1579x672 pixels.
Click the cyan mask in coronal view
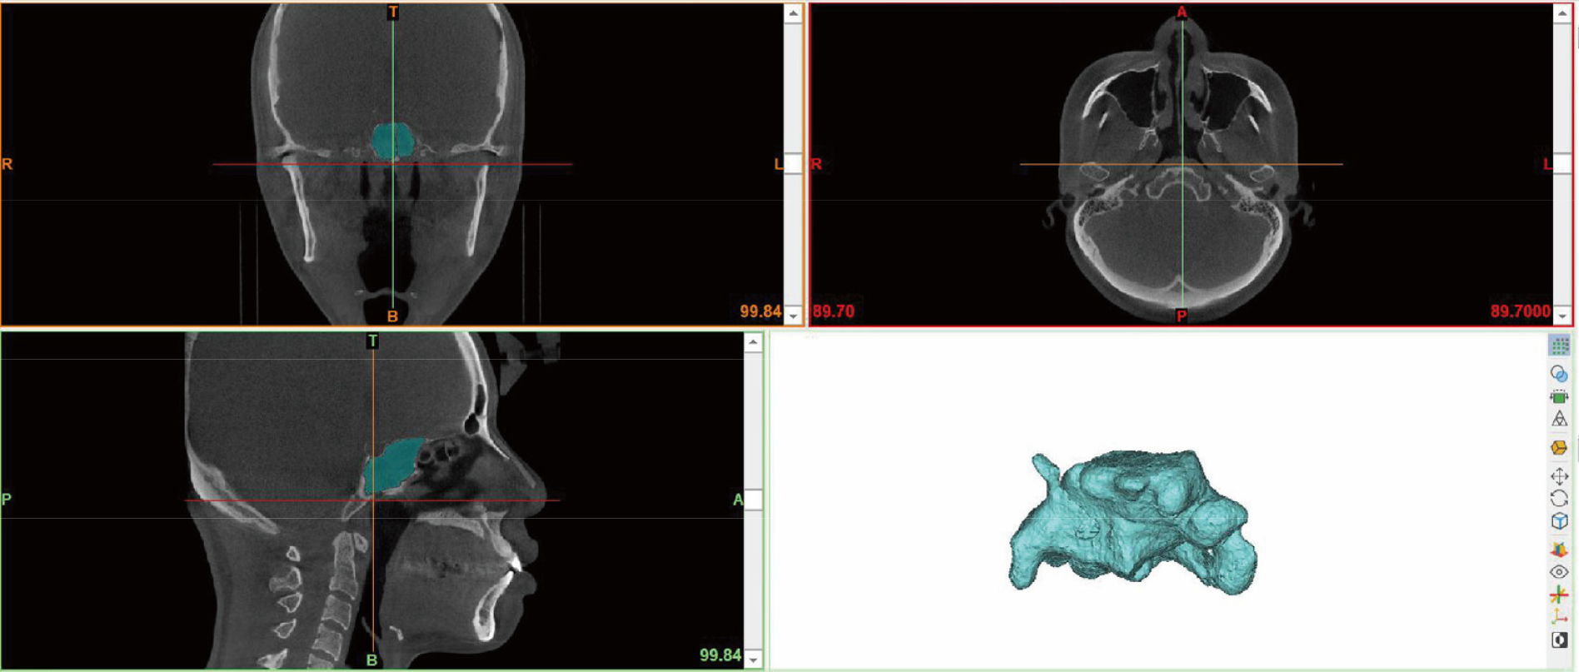pyautogui.click(x=392, y=141)
